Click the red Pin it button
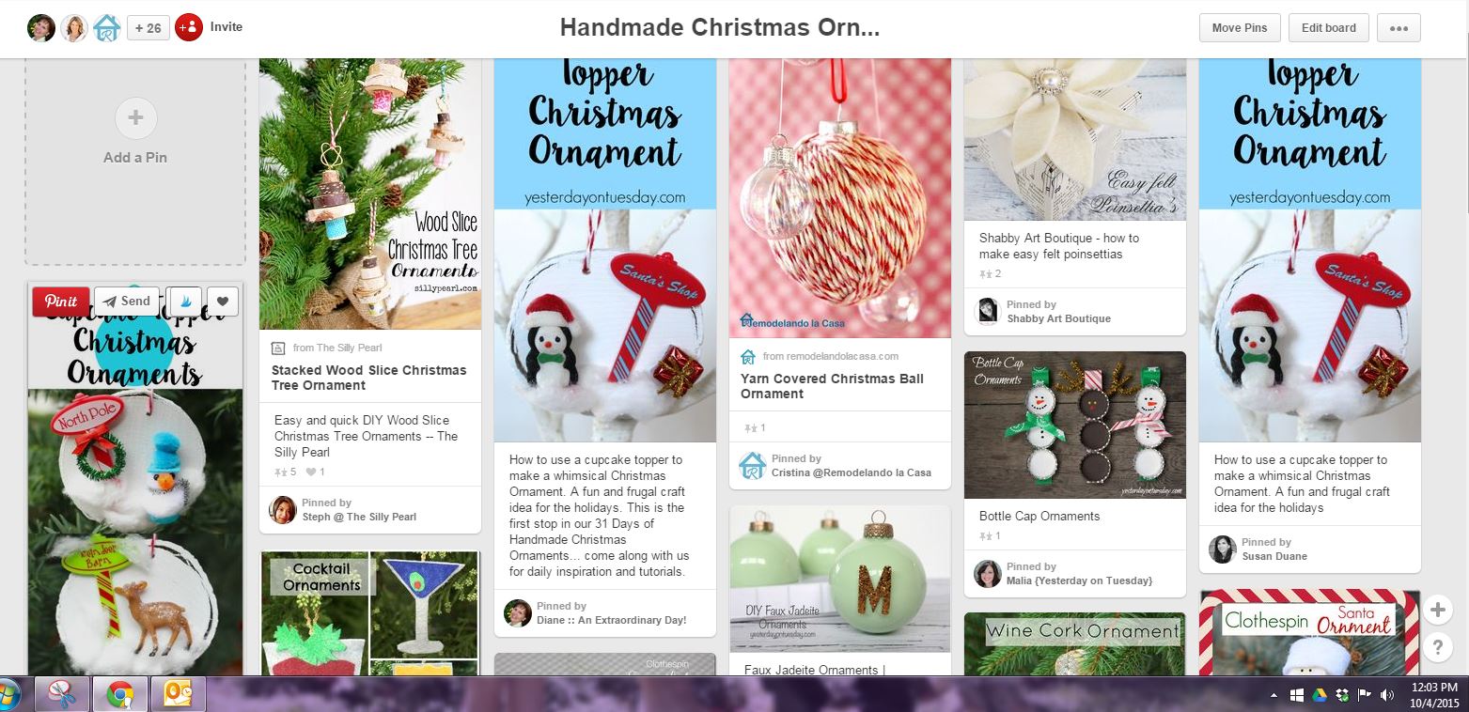The height and width of the screenshot is (712, 1469). tap(61, 302)
